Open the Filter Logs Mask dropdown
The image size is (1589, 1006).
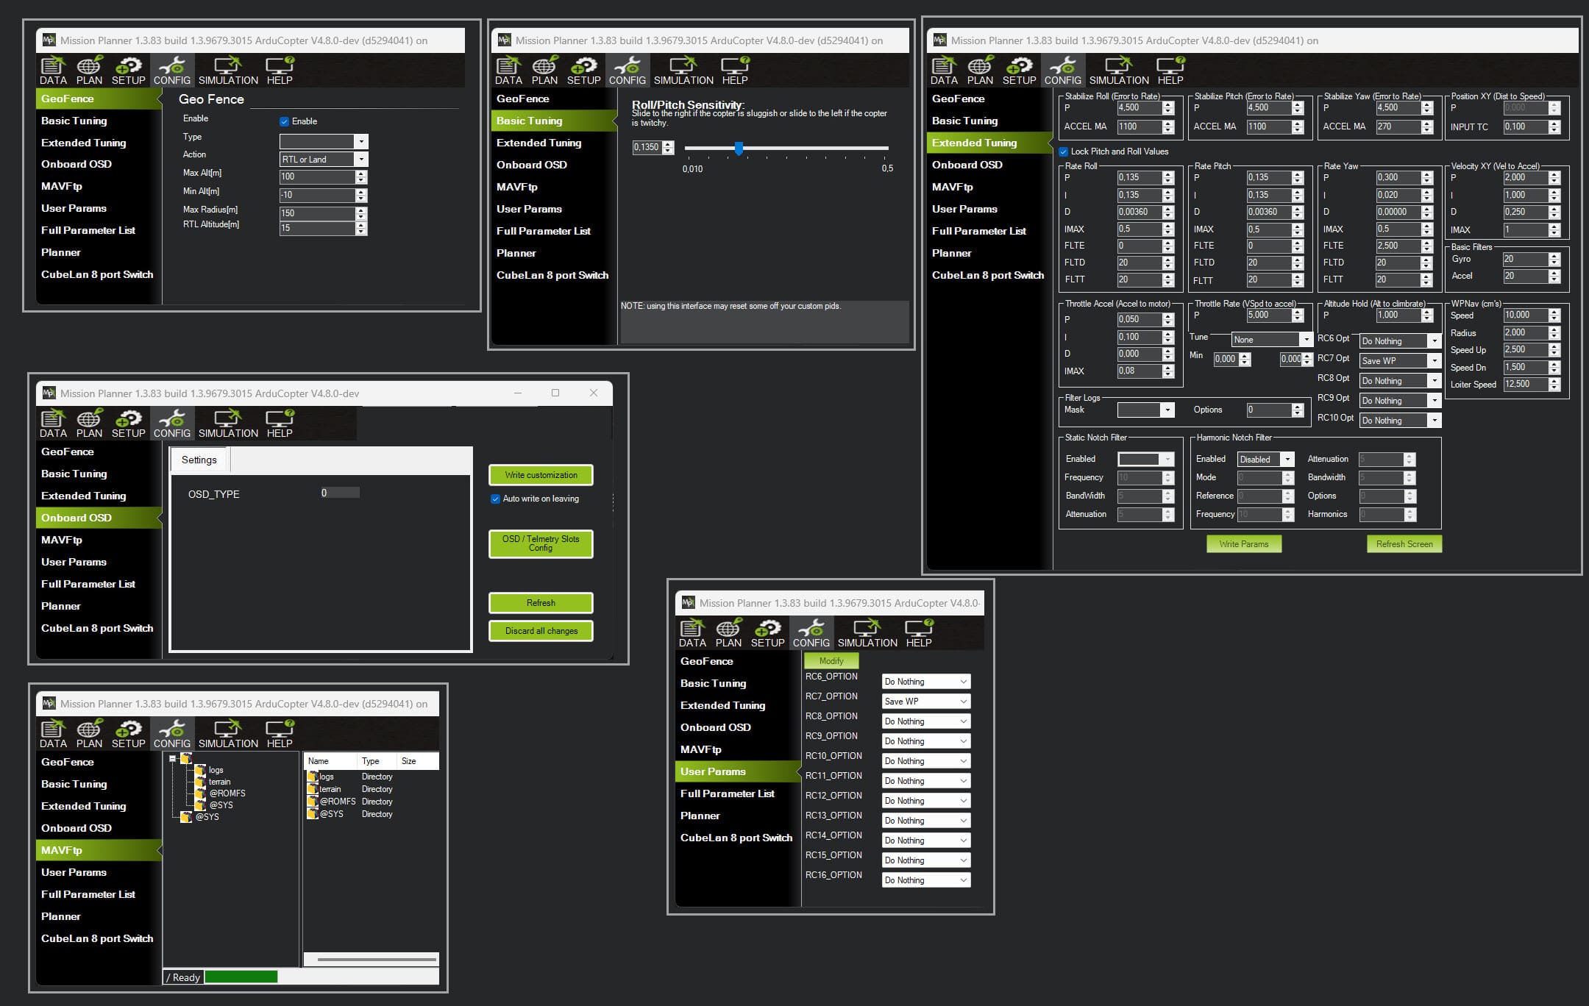pos(1145,410)
